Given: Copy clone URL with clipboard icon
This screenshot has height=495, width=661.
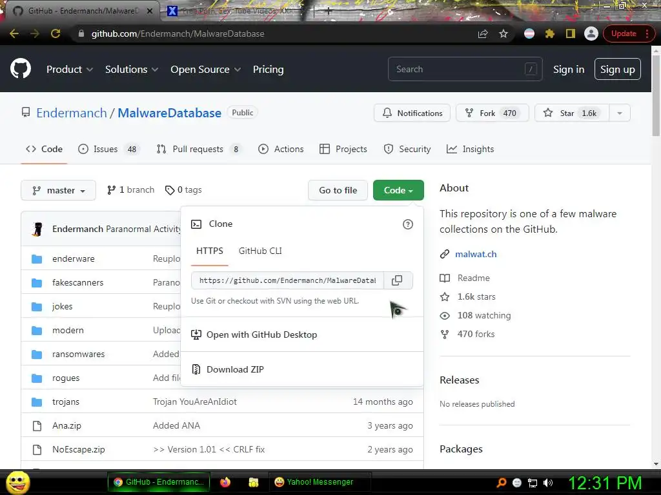Looking at the screenshot, I should [397, 280].
